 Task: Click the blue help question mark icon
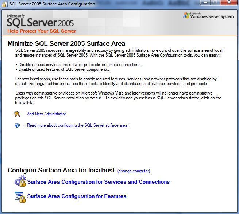coord(17,125)
